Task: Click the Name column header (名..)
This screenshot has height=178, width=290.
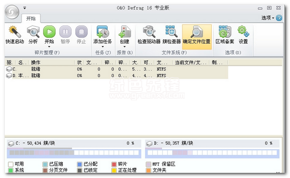Action: tap(22, 62)
